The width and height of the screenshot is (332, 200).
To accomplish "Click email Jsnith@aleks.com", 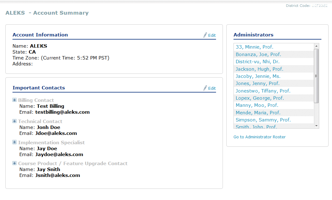I will 58,175.
